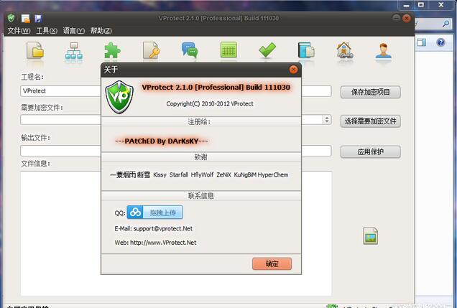Viewport: 457px width, 308px height.
Task: Open the document folder toolbar icon
Action: 35,50
